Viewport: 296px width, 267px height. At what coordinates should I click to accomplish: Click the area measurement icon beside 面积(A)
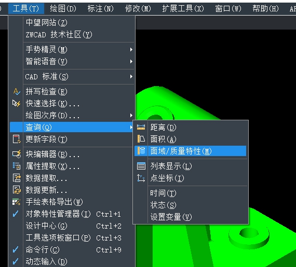coord(141,139)
